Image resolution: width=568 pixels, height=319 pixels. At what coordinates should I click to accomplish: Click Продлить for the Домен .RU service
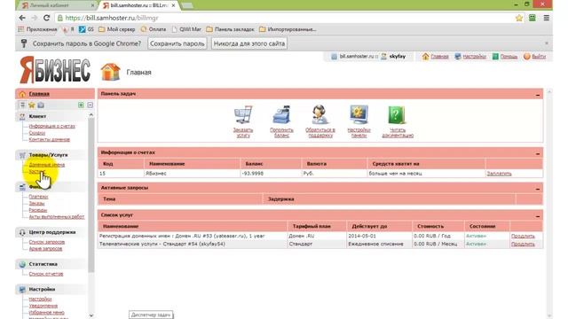(523, 236)
